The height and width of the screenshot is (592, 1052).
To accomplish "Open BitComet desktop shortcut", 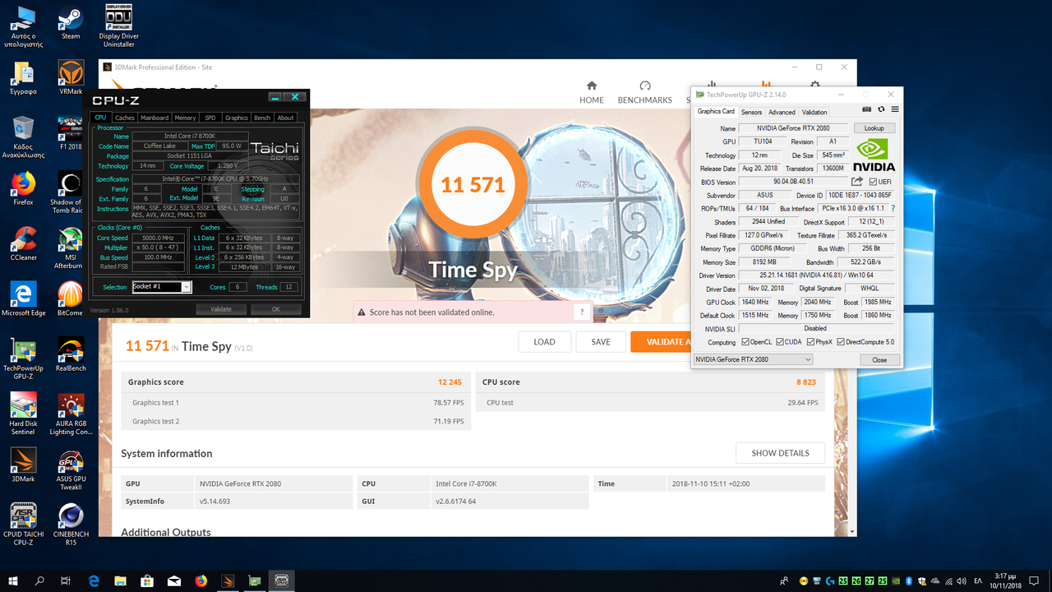I will click(x=71, y=298).
